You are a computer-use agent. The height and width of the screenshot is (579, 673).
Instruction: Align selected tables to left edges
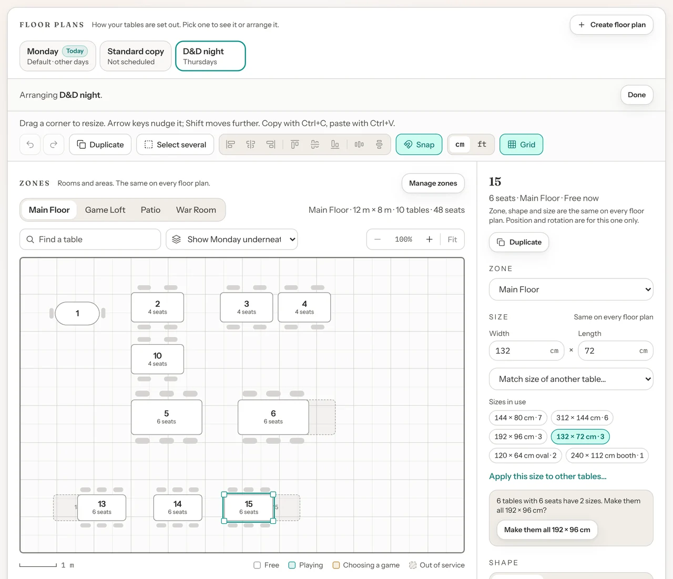click(x=230, y=144)
